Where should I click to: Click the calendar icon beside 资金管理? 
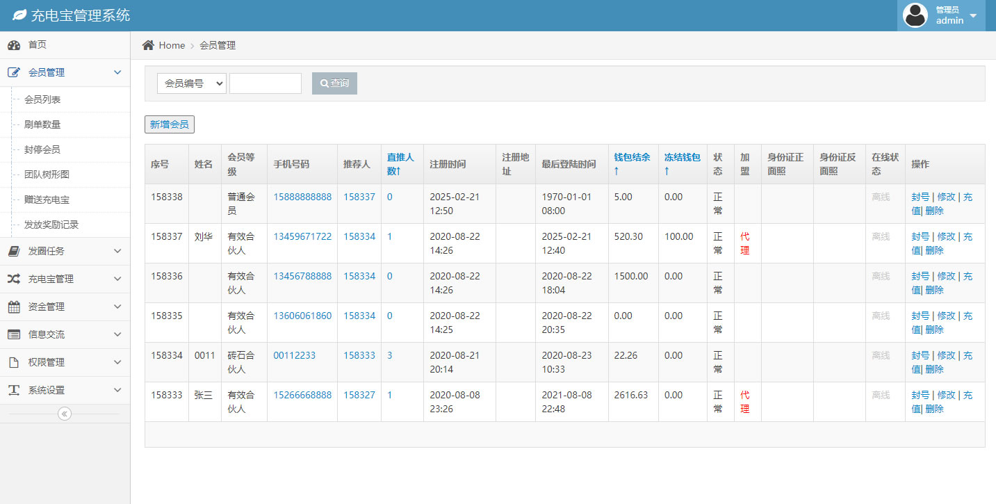(x=14, y=307)
